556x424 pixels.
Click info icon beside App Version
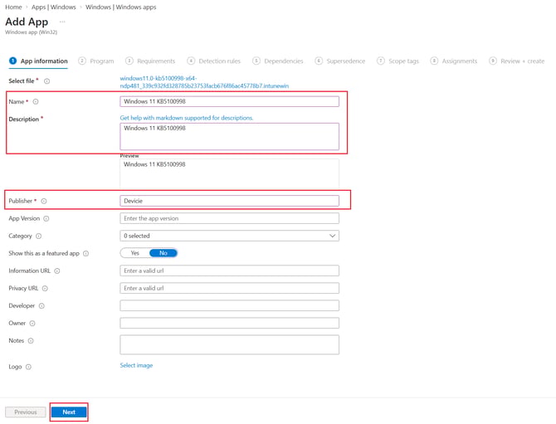pyautogui.click(x=46, y=219)
